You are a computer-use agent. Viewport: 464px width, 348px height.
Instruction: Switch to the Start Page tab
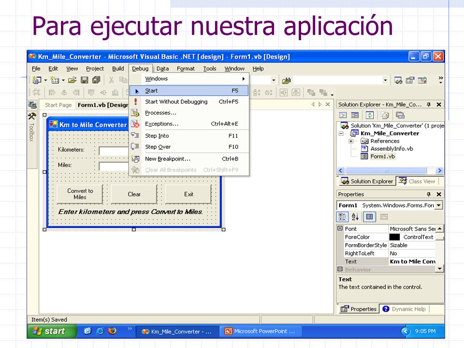pos(58,105)
